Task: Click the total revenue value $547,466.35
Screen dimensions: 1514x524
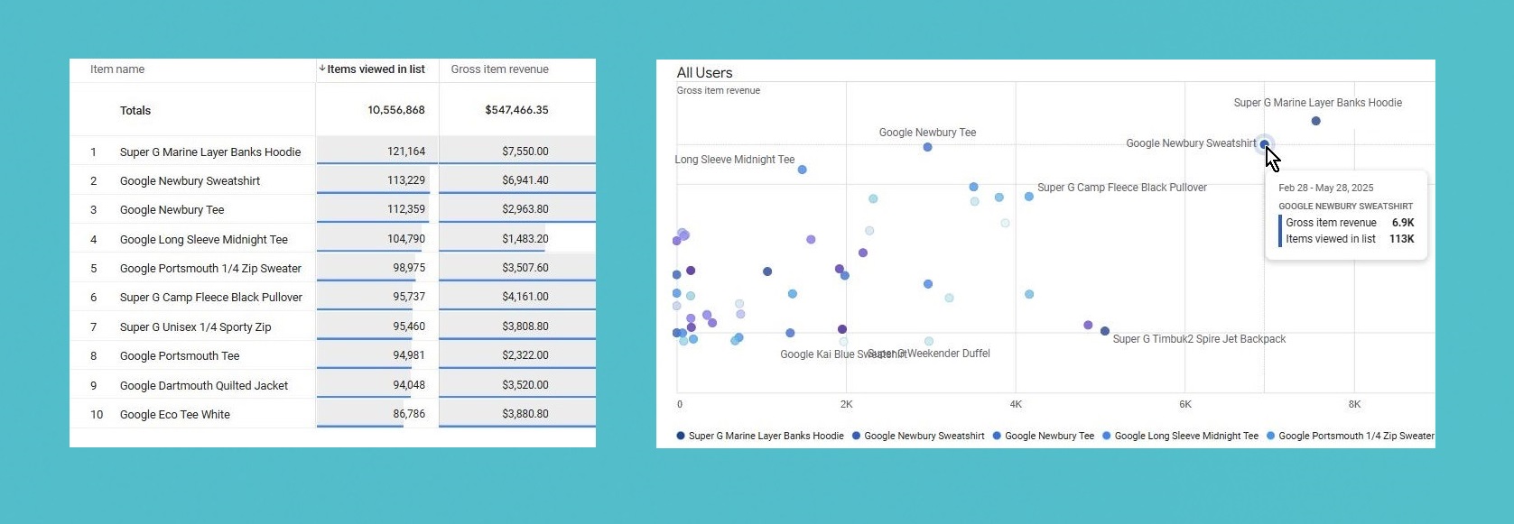Action: click(516, 110)
